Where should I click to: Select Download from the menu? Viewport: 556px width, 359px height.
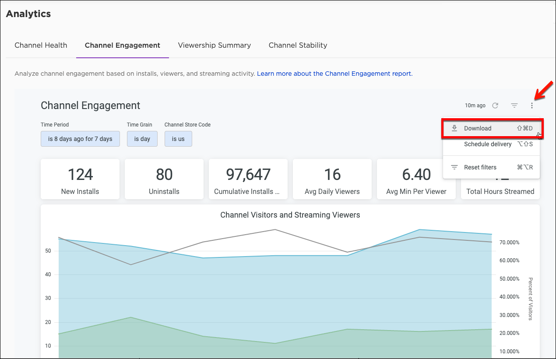pos(478,128)
